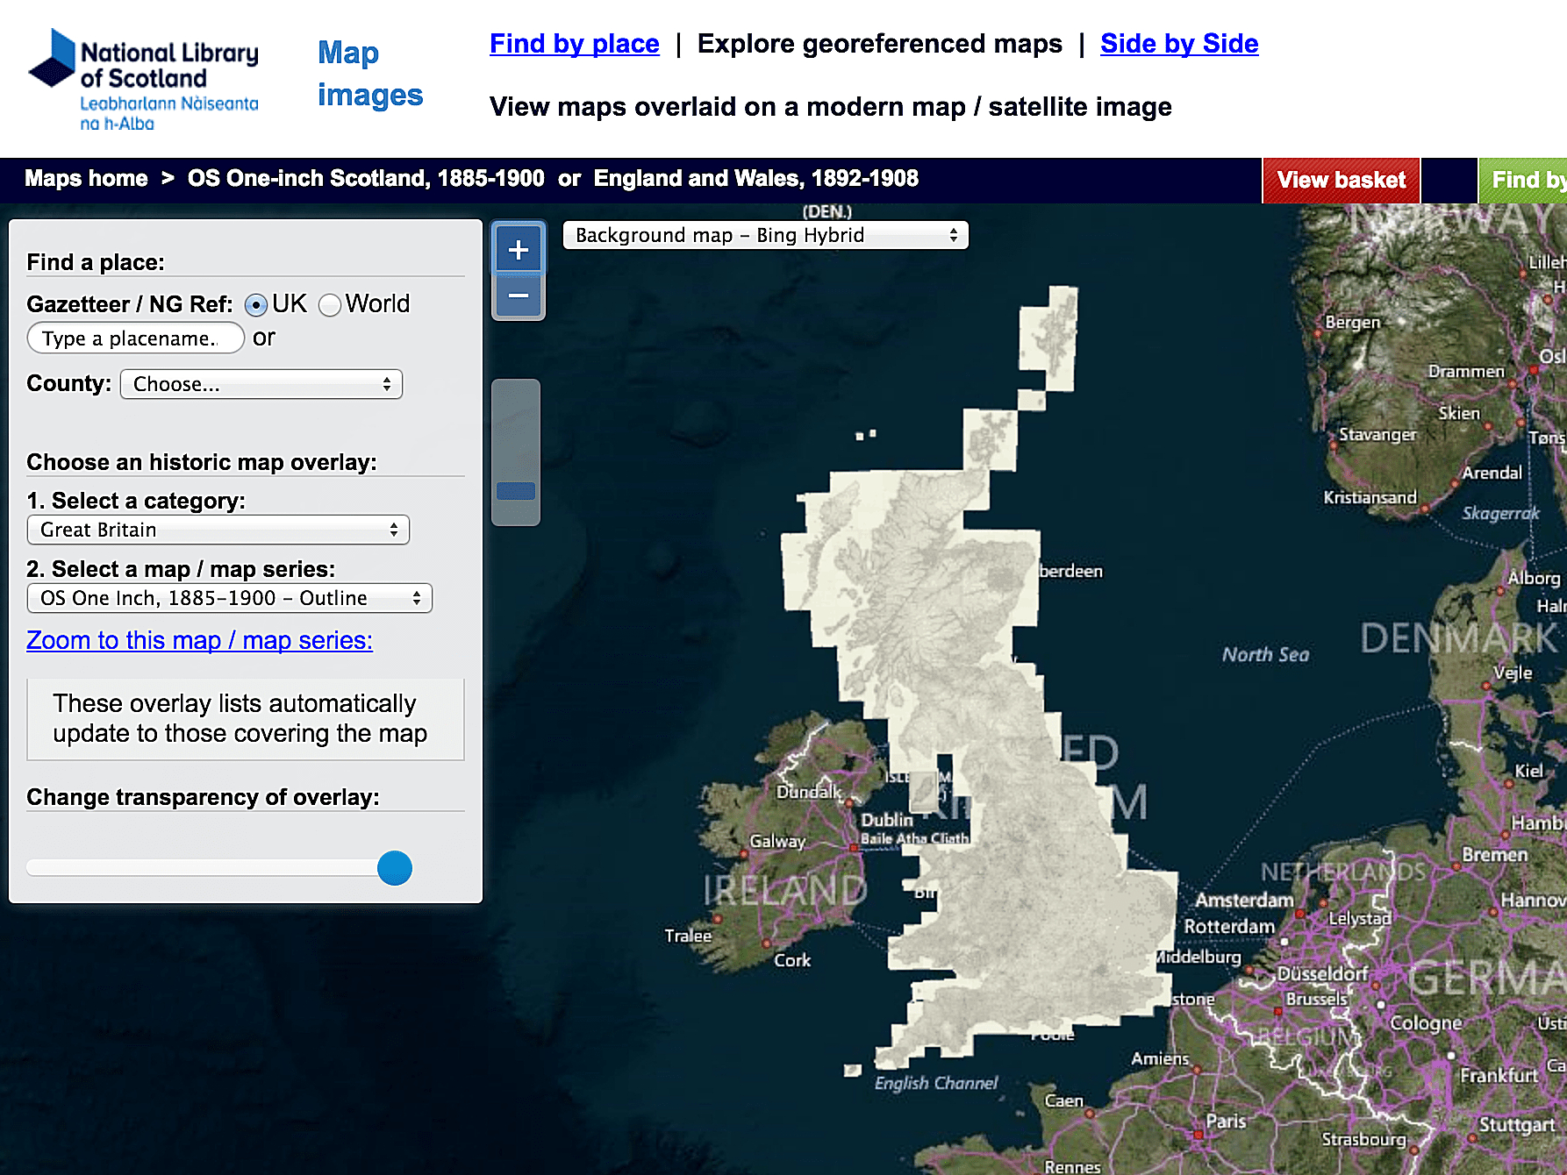Viewport: 1567px width, 1175px height.
Task: Click the overlay transparency slider handle
Action: click(x=395, y=868)
